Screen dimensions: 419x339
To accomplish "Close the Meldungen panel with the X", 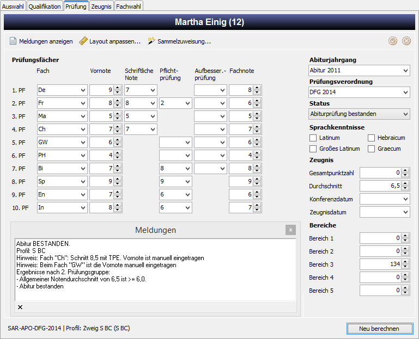I will [x=290, y=230].
